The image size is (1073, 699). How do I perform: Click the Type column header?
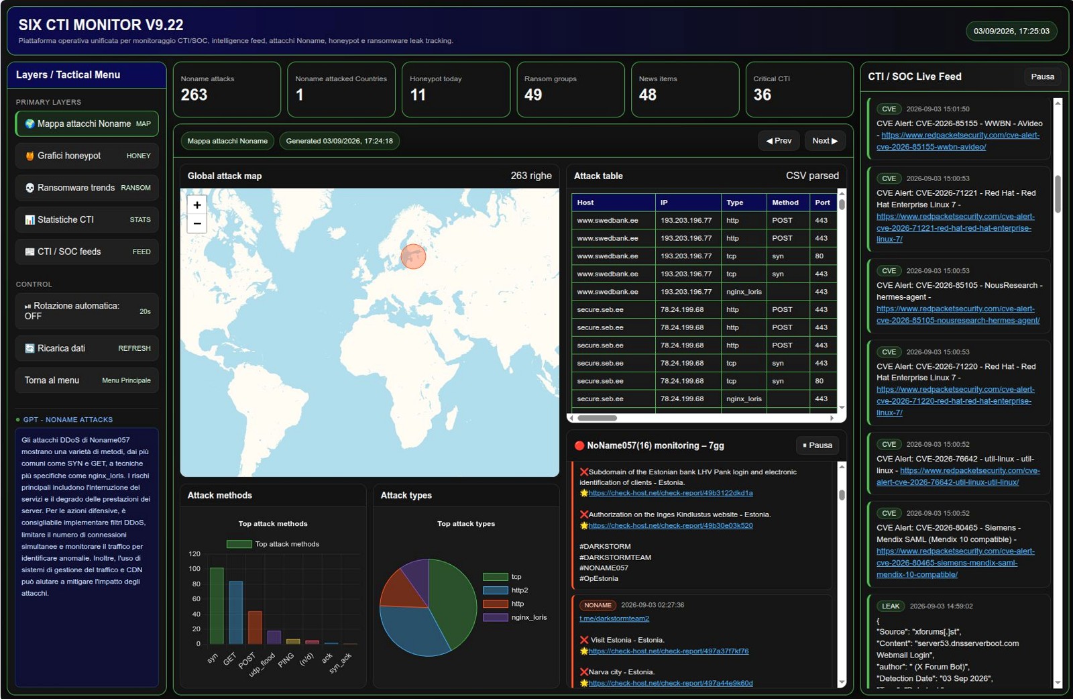(744, 203)
